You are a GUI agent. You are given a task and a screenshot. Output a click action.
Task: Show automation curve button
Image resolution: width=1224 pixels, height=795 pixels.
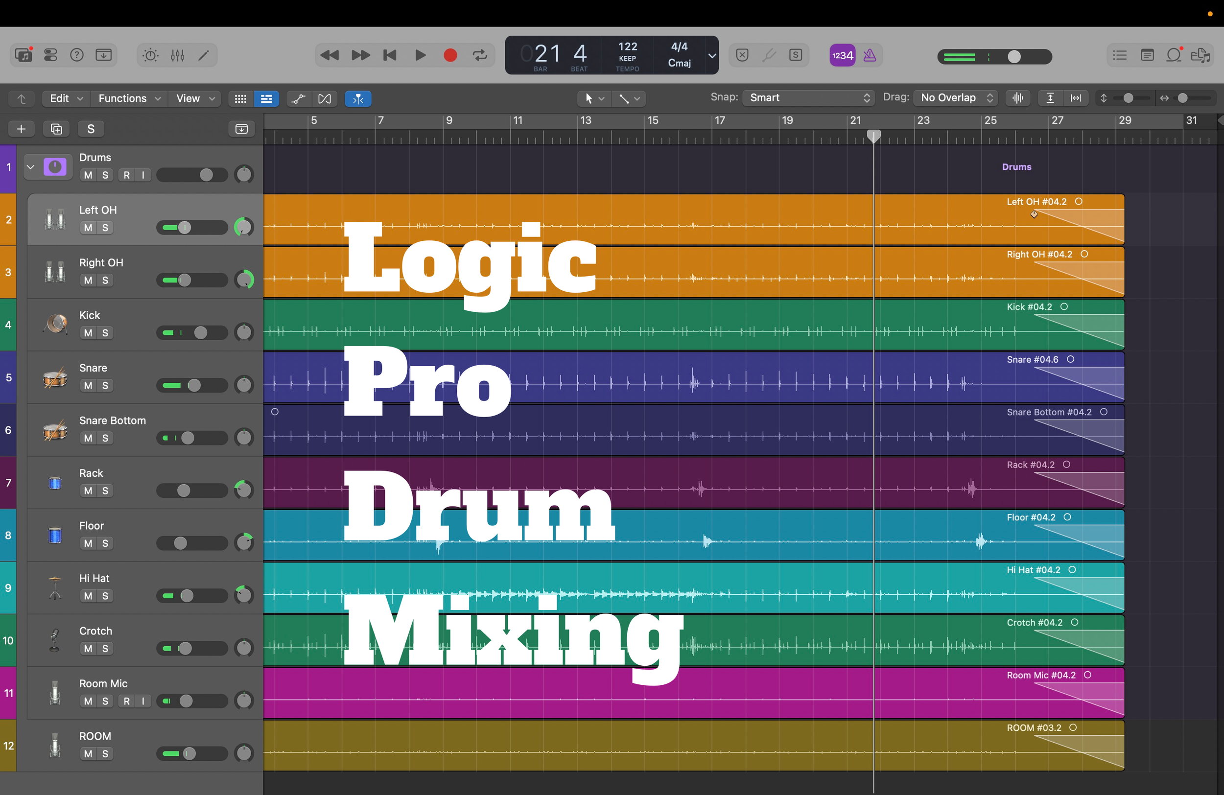click(298, 99)
